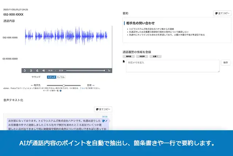Click the forward skip seconds icon

click(37, 70)
